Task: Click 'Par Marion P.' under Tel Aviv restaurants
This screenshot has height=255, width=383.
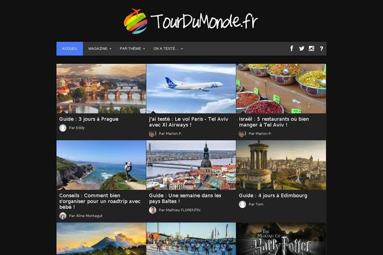Action: click(x=260, y=134)
